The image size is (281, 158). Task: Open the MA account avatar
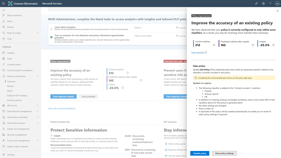pos(277,4)
